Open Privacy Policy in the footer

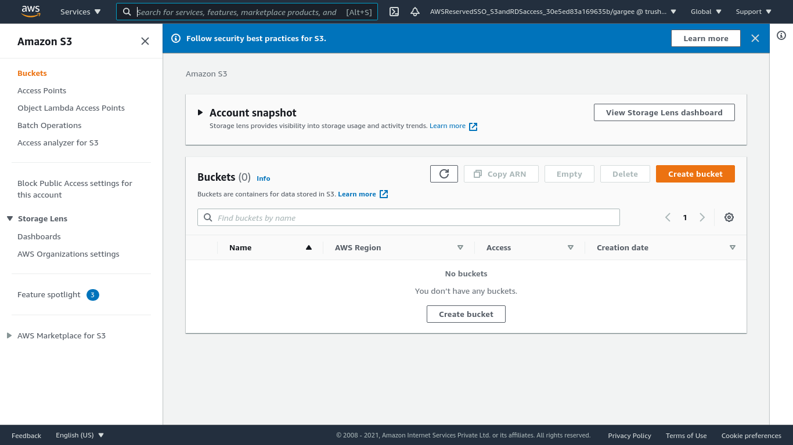pos(629,436)
